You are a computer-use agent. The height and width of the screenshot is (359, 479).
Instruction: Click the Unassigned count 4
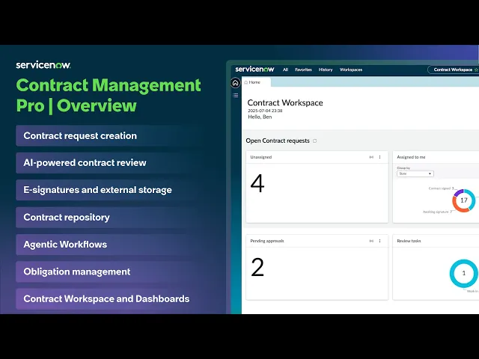(257, 183)
